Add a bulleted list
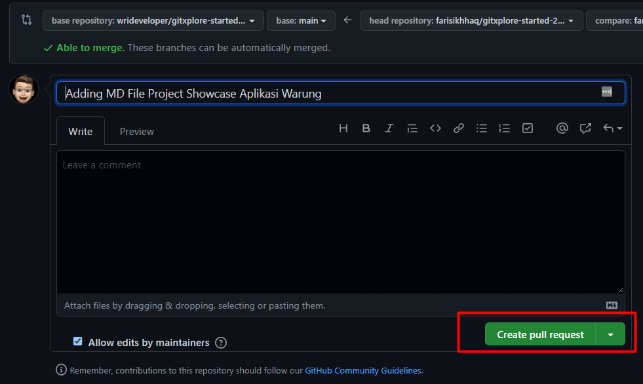Image resolution: width=643 pixels, height=384 pixels. click(481, 128)
